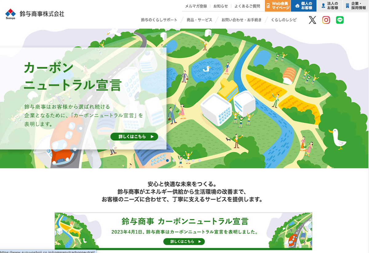Viewport: 369px width, 253px height.
Task: Select the second carousel dot
Action: pyautogui.click(x=174, y=160)
